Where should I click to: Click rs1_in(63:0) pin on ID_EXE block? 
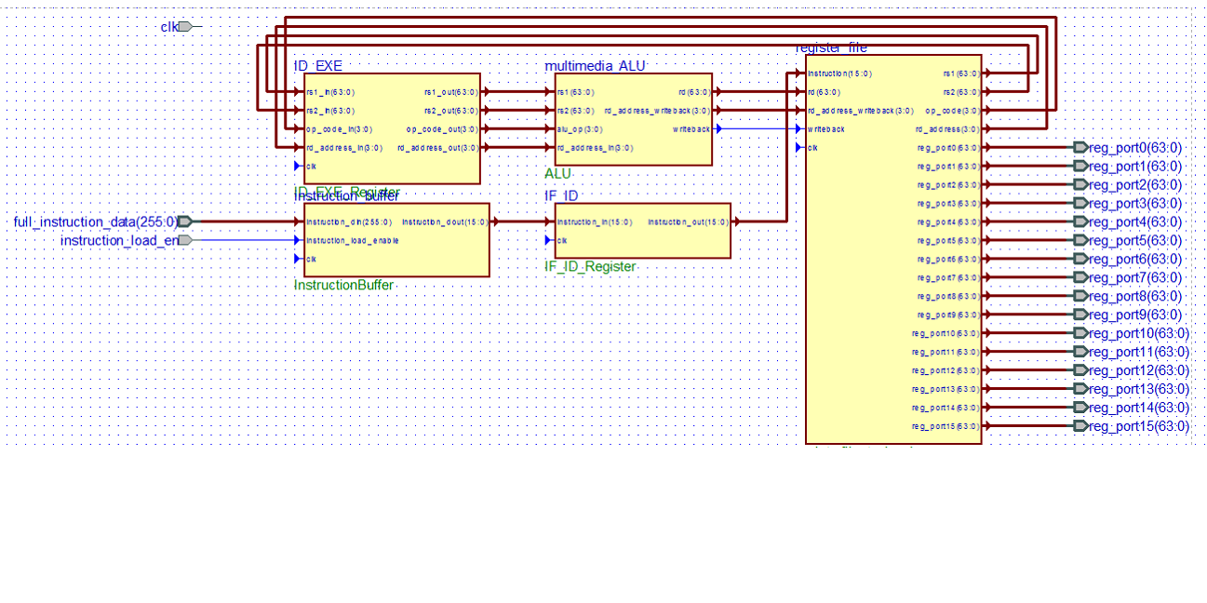click(x=330, y=92)
